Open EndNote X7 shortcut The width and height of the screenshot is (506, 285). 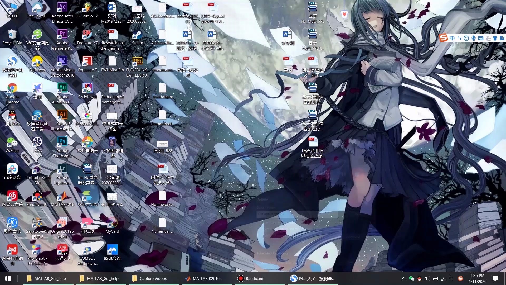(87, 37)
